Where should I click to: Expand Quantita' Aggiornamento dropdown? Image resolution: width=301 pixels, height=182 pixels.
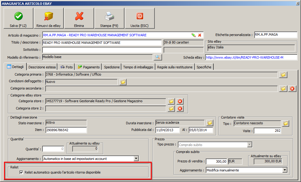pyautogui.click(x=136, y=158)
